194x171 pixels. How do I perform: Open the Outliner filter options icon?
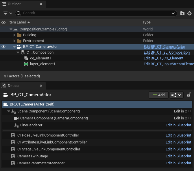pos(8,13)
